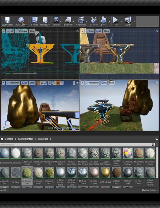Select the M_Metal_Gold material thumbnail
Viewport: 160px width, 208px height.
pyautogui.click(x=105, y=173)
